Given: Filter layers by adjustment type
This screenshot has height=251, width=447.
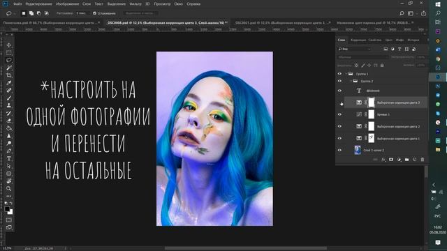Looking at the screenshot, I should tap(393, 49).
